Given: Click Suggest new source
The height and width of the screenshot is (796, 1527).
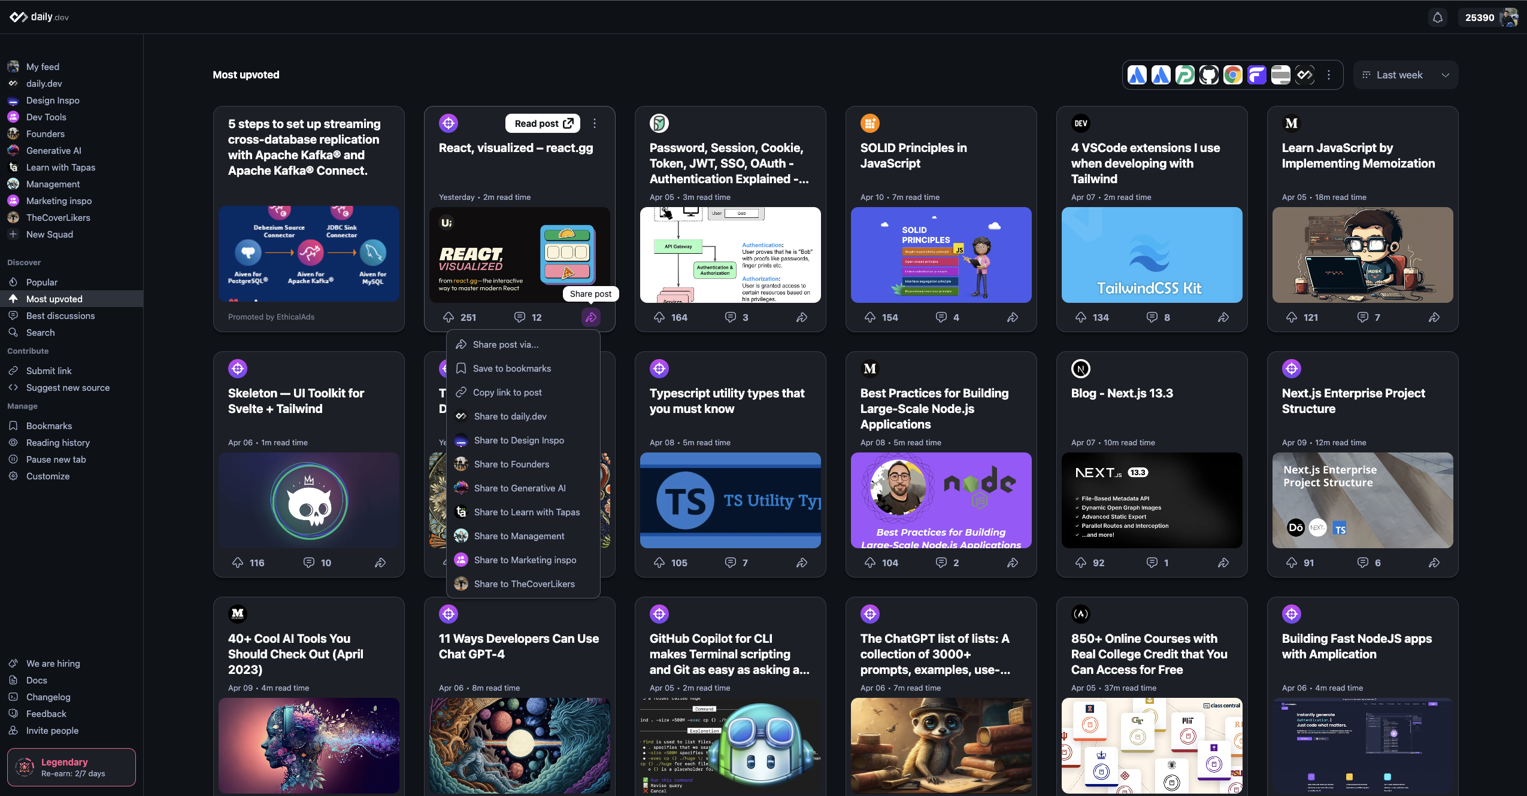Looking at the screenshot, I should tap(71, 388).
